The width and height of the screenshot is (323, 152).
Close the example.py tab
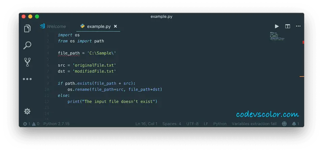[x=115, y=26]
